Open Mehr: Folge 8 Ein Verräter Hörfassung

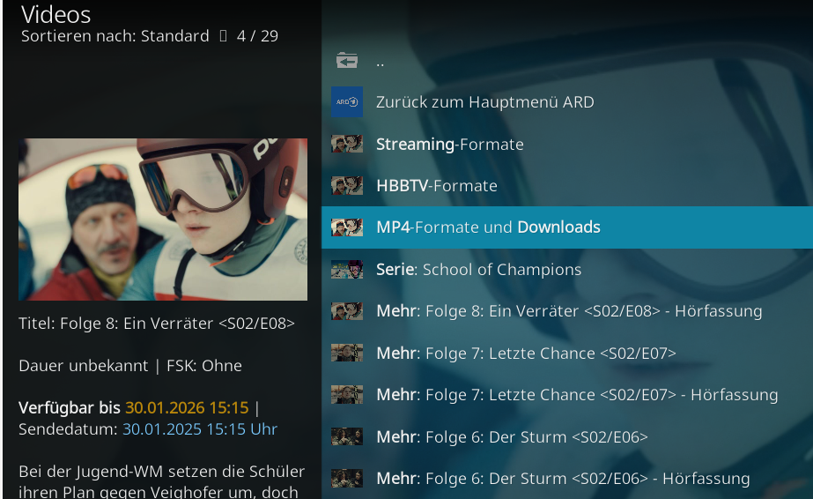567,311
